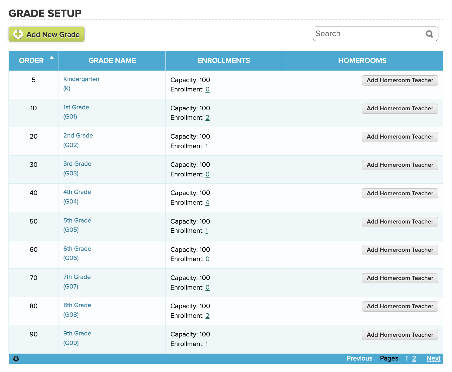The width and height of the screenshot is (452, 372).
Task: Sort by the GRADE NAME column header
Action: (x=112, y=60)
